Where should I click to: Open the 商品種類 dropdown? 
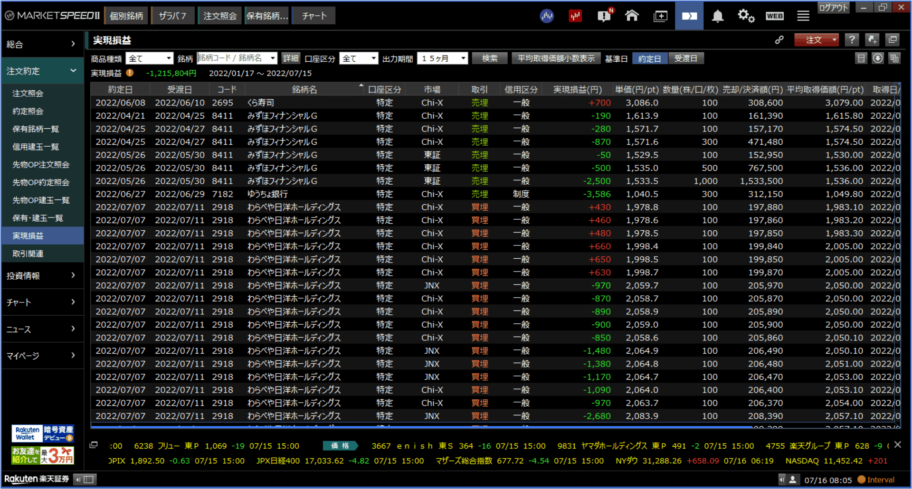[x=150, y=58]
